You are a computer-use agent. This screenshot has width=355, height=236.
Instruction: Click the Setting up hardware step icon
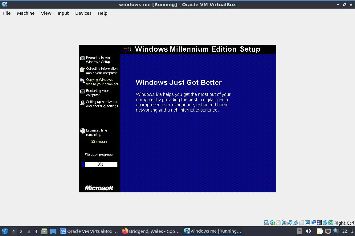click(x=82, y=103)
